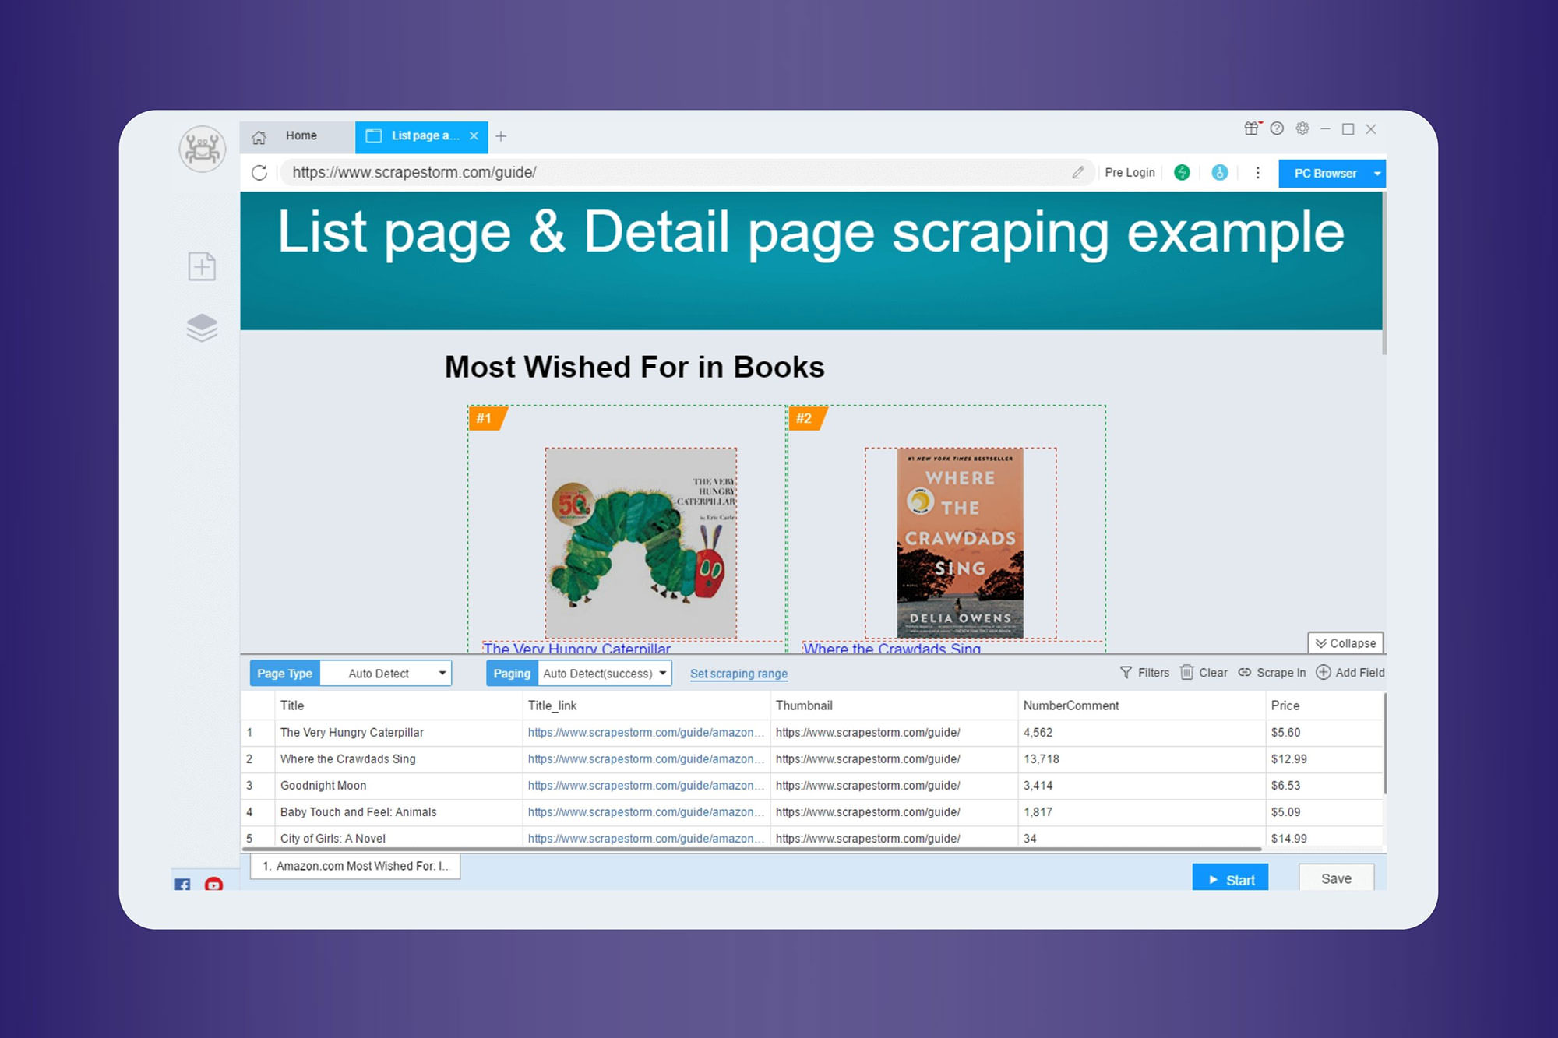
Task: Click the Scrape In link icon
Action: (1245, 672)
